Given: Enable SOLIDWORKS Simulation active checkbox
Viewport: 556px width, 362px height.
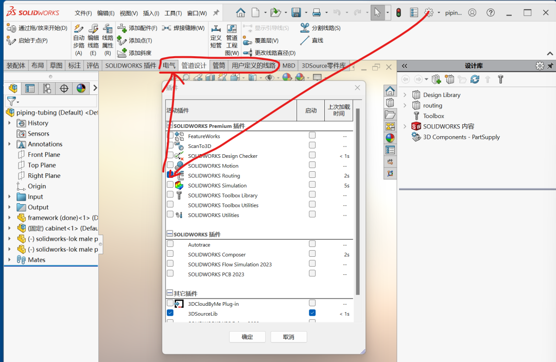Looking at the screenshot, I should (x=170, y=185).
